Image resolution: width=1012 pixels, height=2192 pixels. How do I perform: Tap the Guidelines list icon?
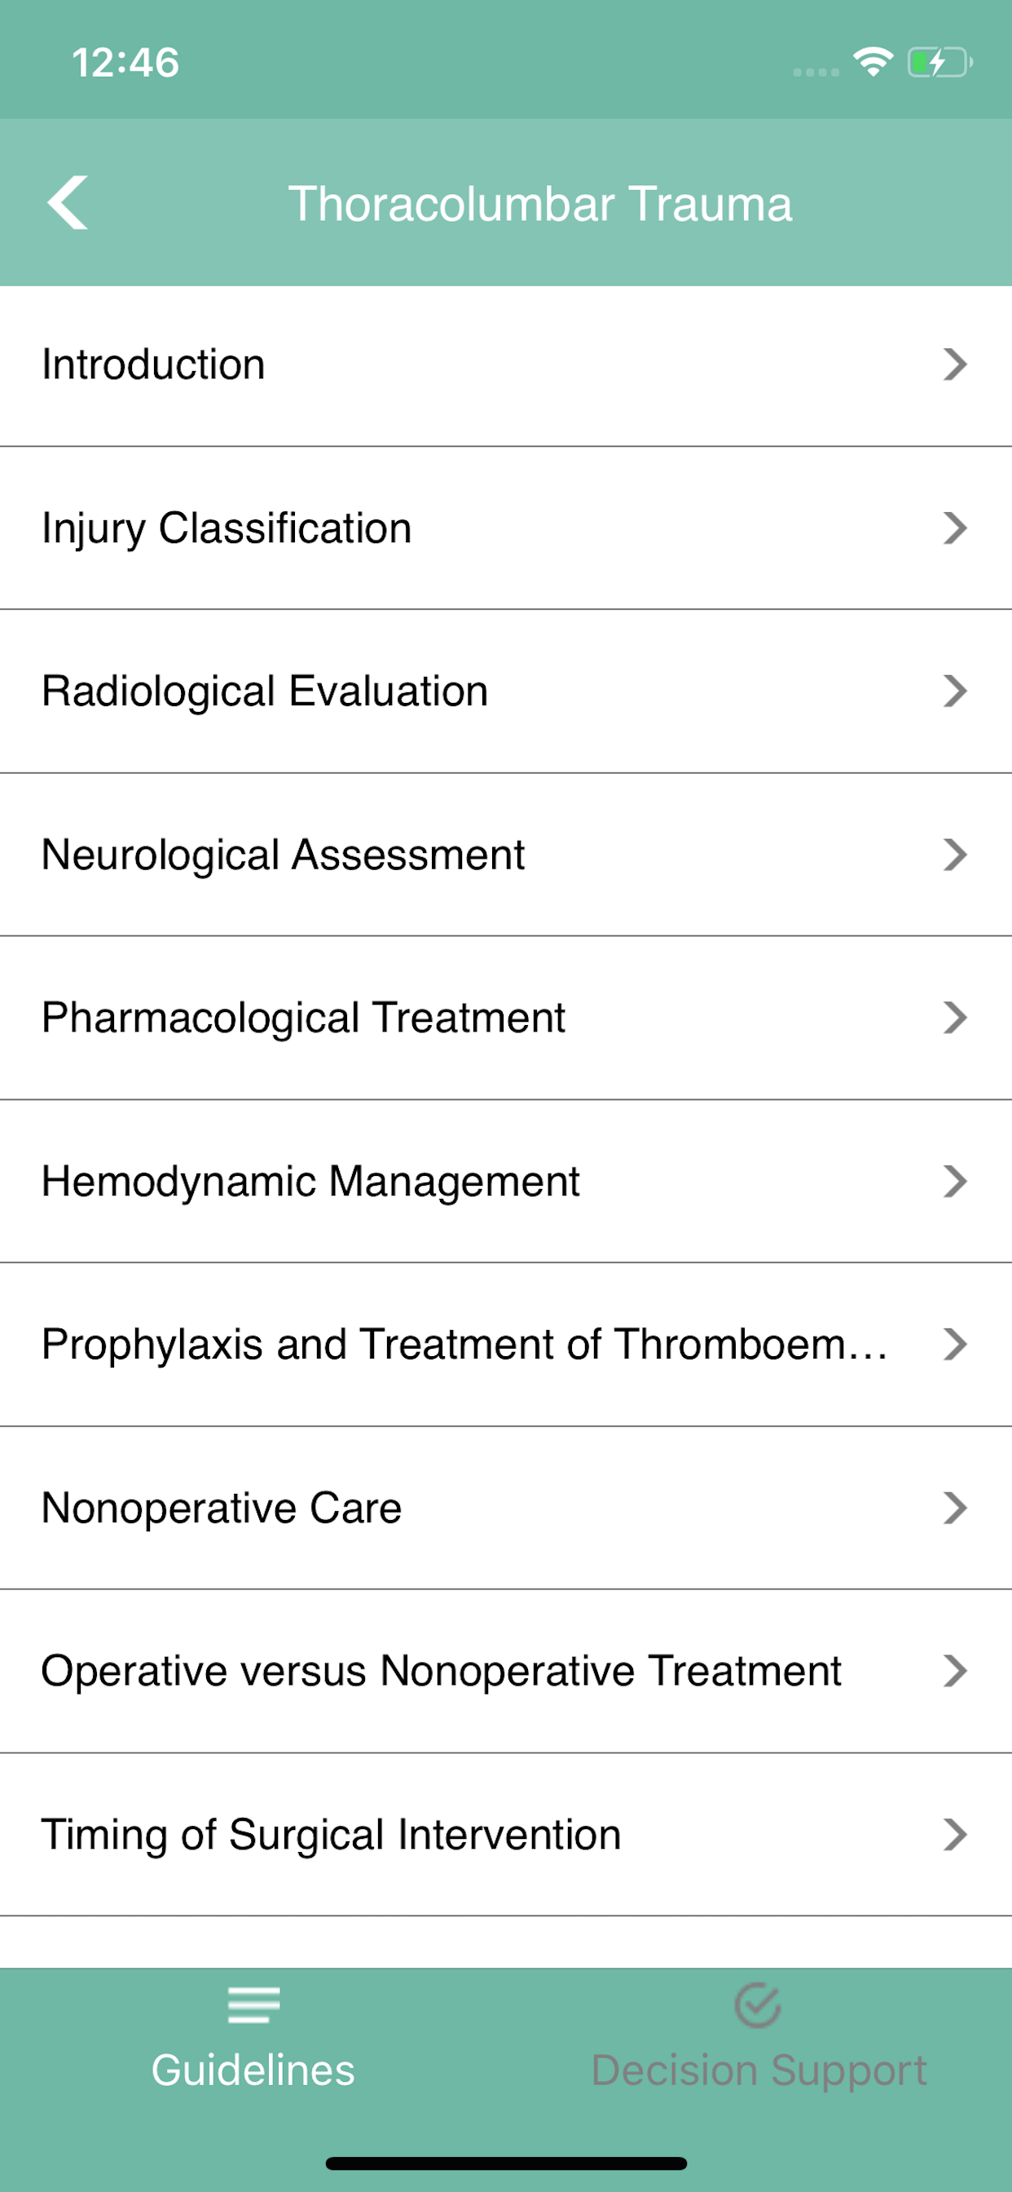253,2004
